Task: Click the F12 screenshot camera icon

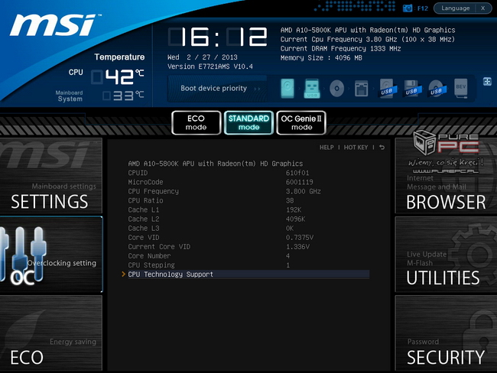Action: pyautogui.click(x=408, y=8)
